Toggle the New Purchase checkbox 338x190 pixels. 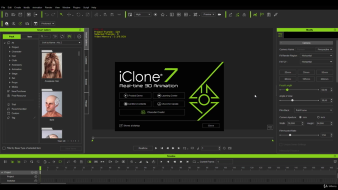[8, 91]
